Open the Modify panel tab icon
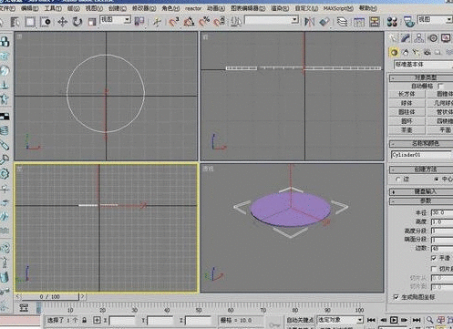The width and height of the screenshot is (453, 329). [x=406, y=38]
